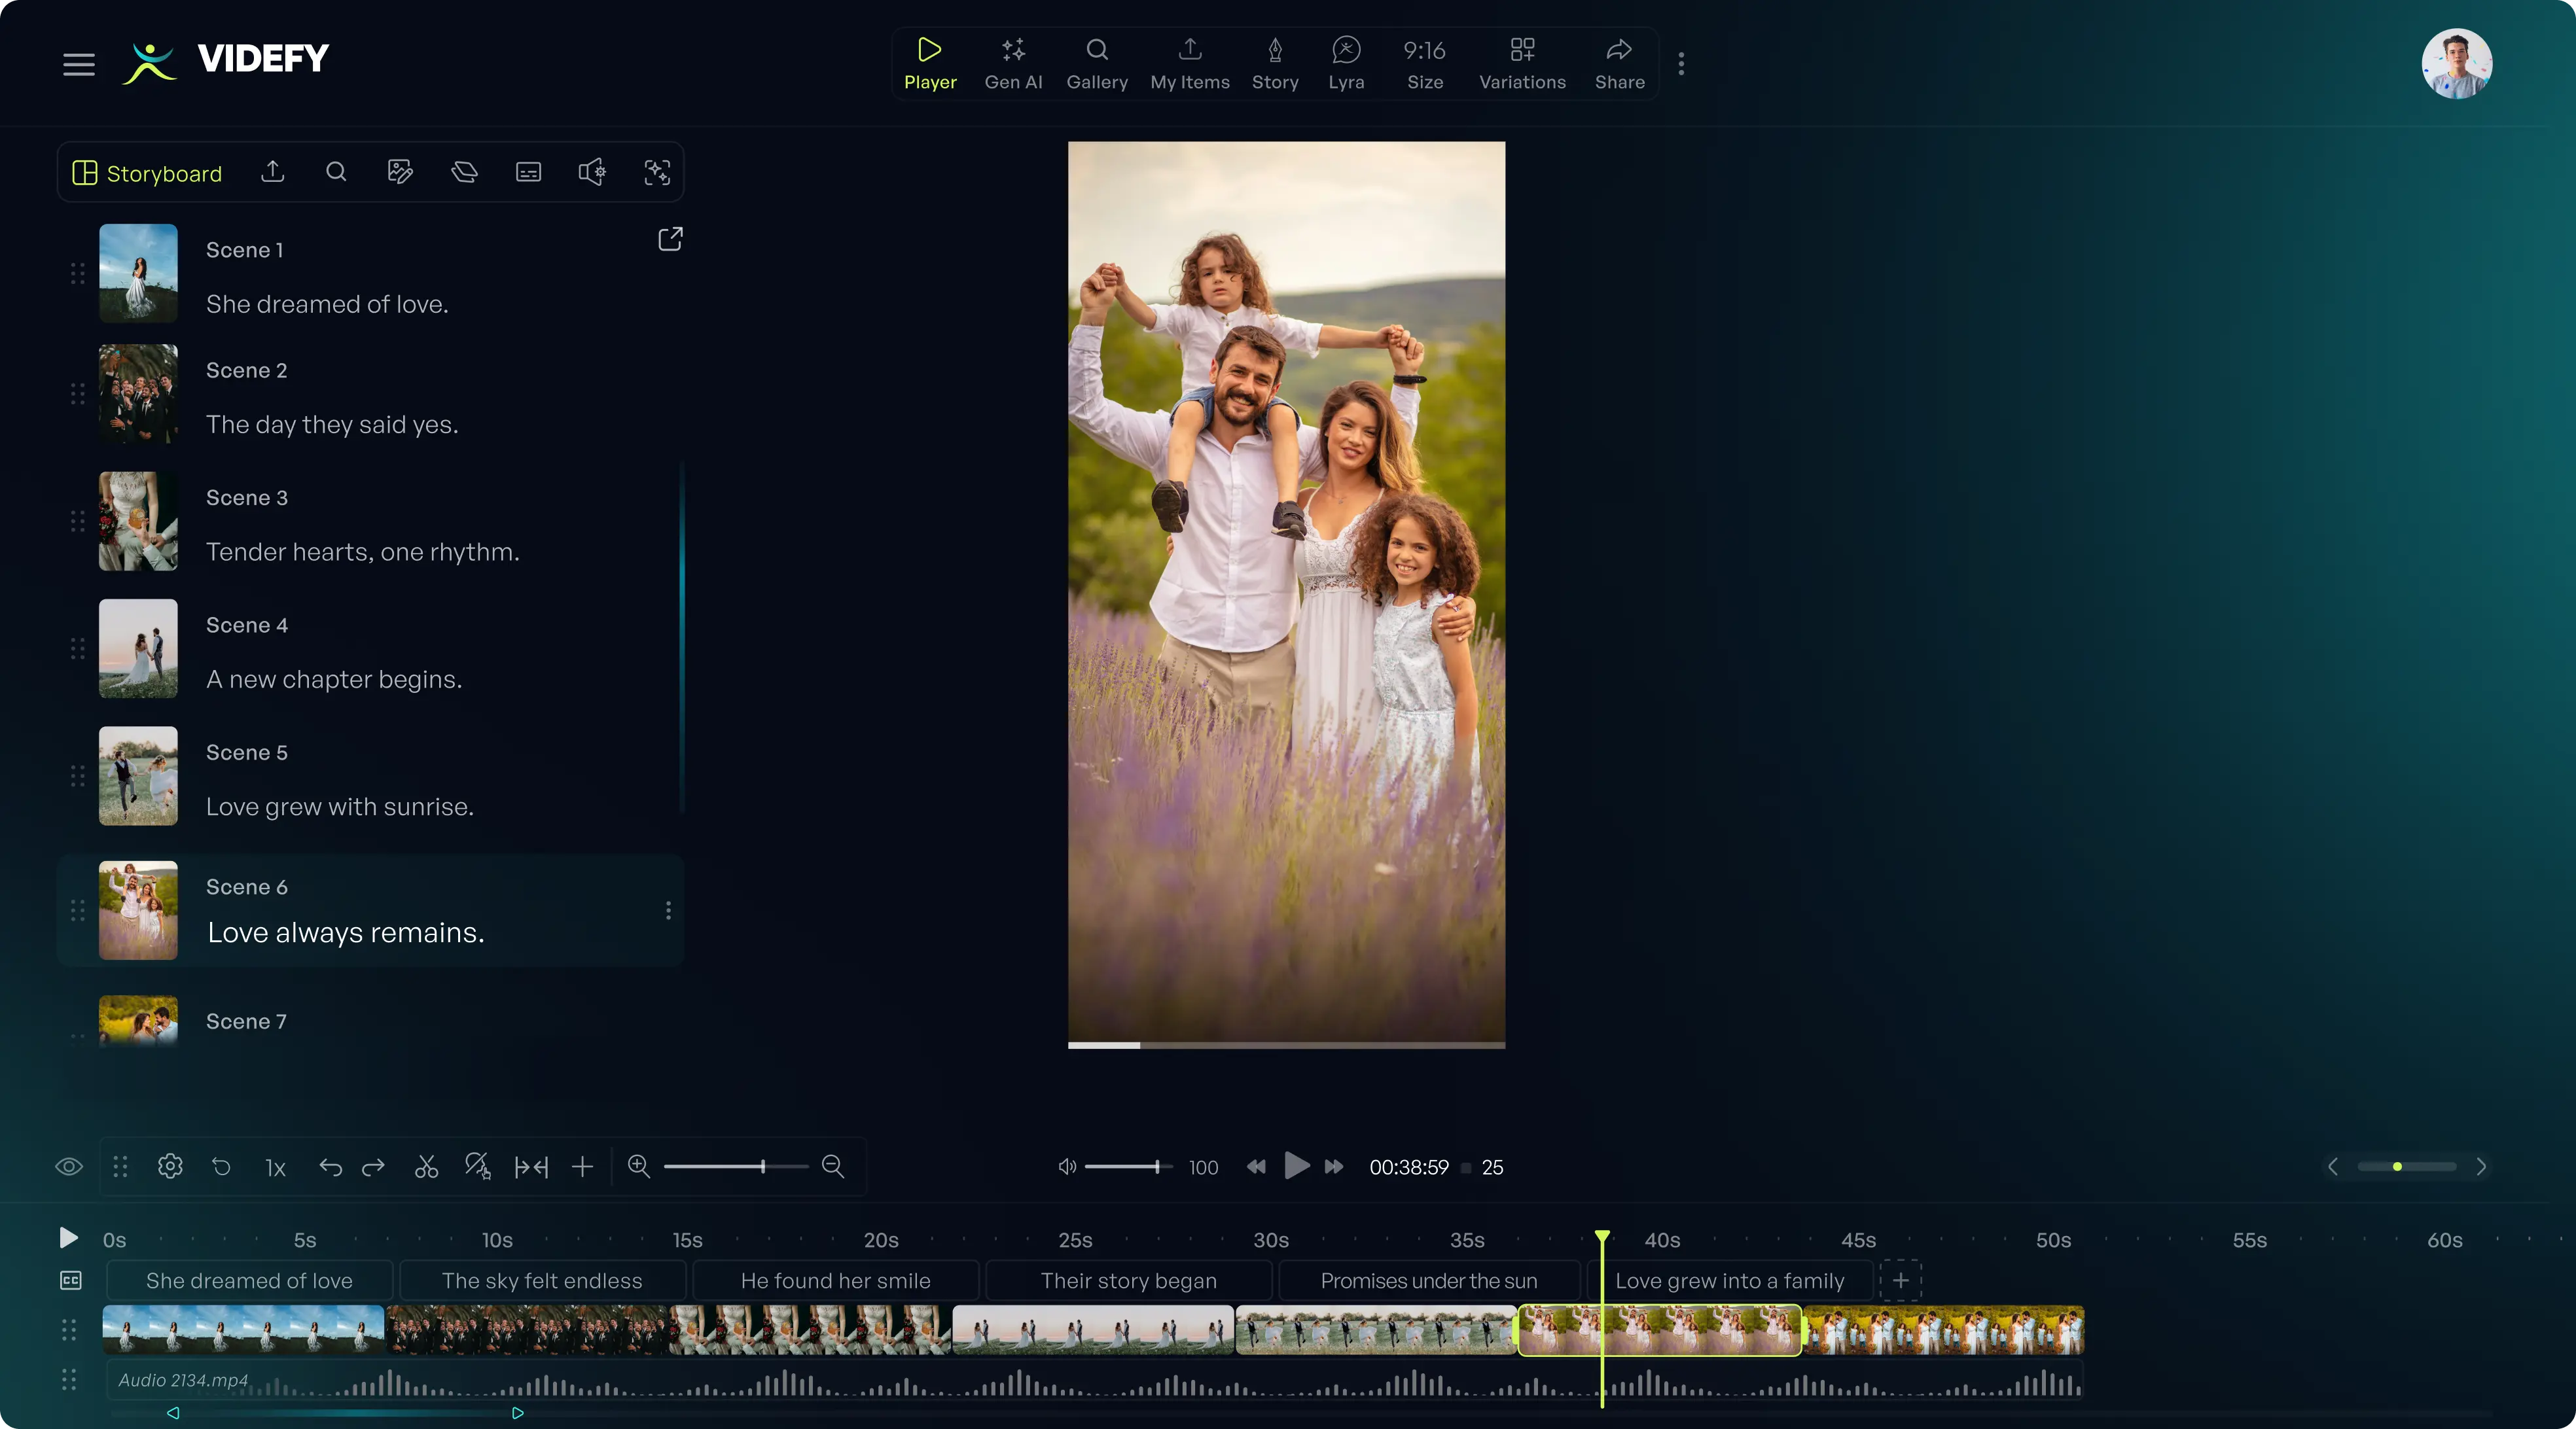Click the Share button
The width and height of the screenshot is (2576, 1429).
pyautogui.click(x=1619, y=64)
